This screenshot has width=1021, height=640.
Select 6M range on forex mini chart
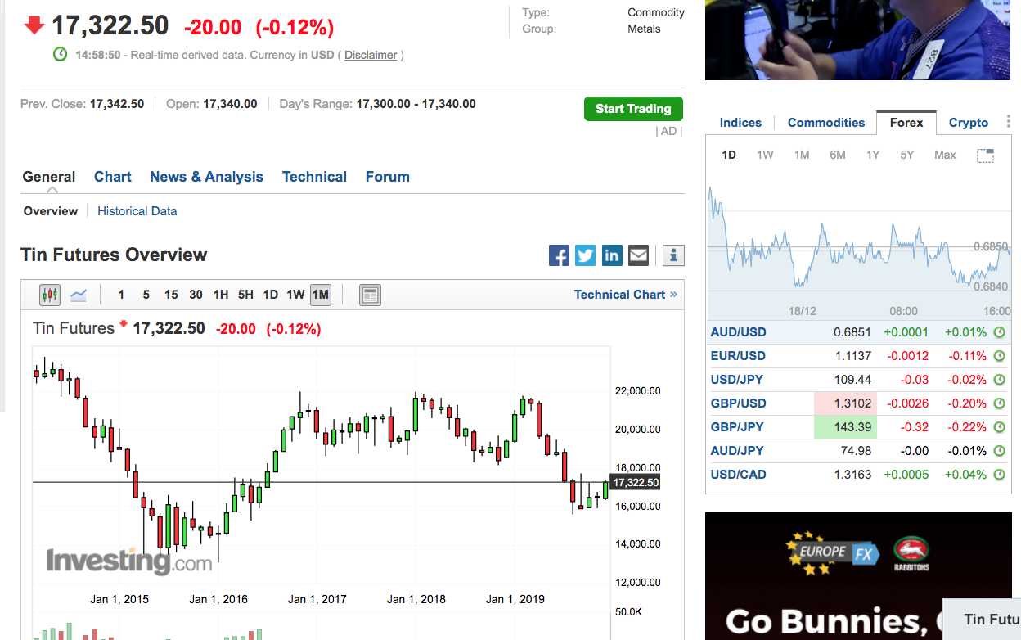pyautogui.click(x=837, y=155)
